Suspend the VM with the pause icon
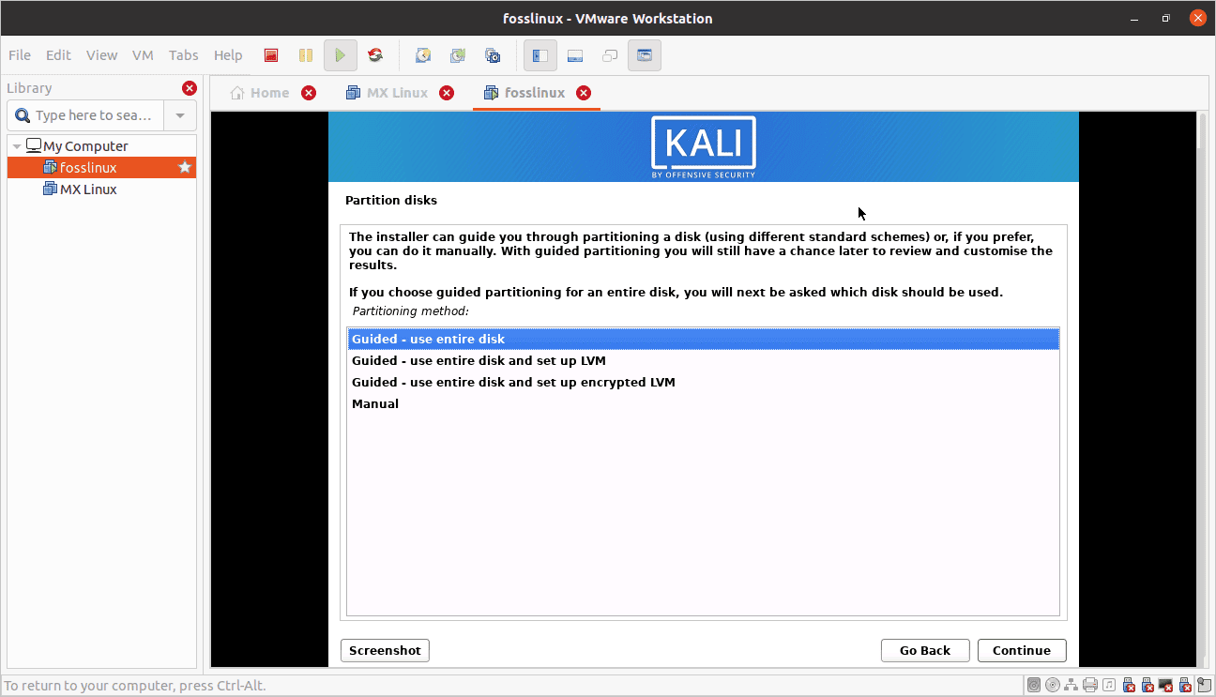 tap(306, 55)
